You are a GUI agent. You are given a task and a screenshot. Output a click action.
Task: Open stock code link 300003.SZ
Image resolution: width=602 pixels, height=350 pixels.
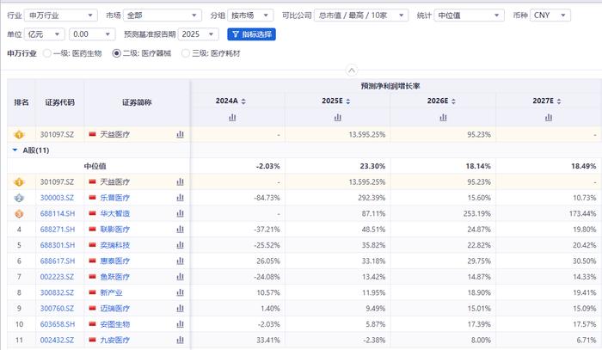pyautogui.click(x=58, y=198)
